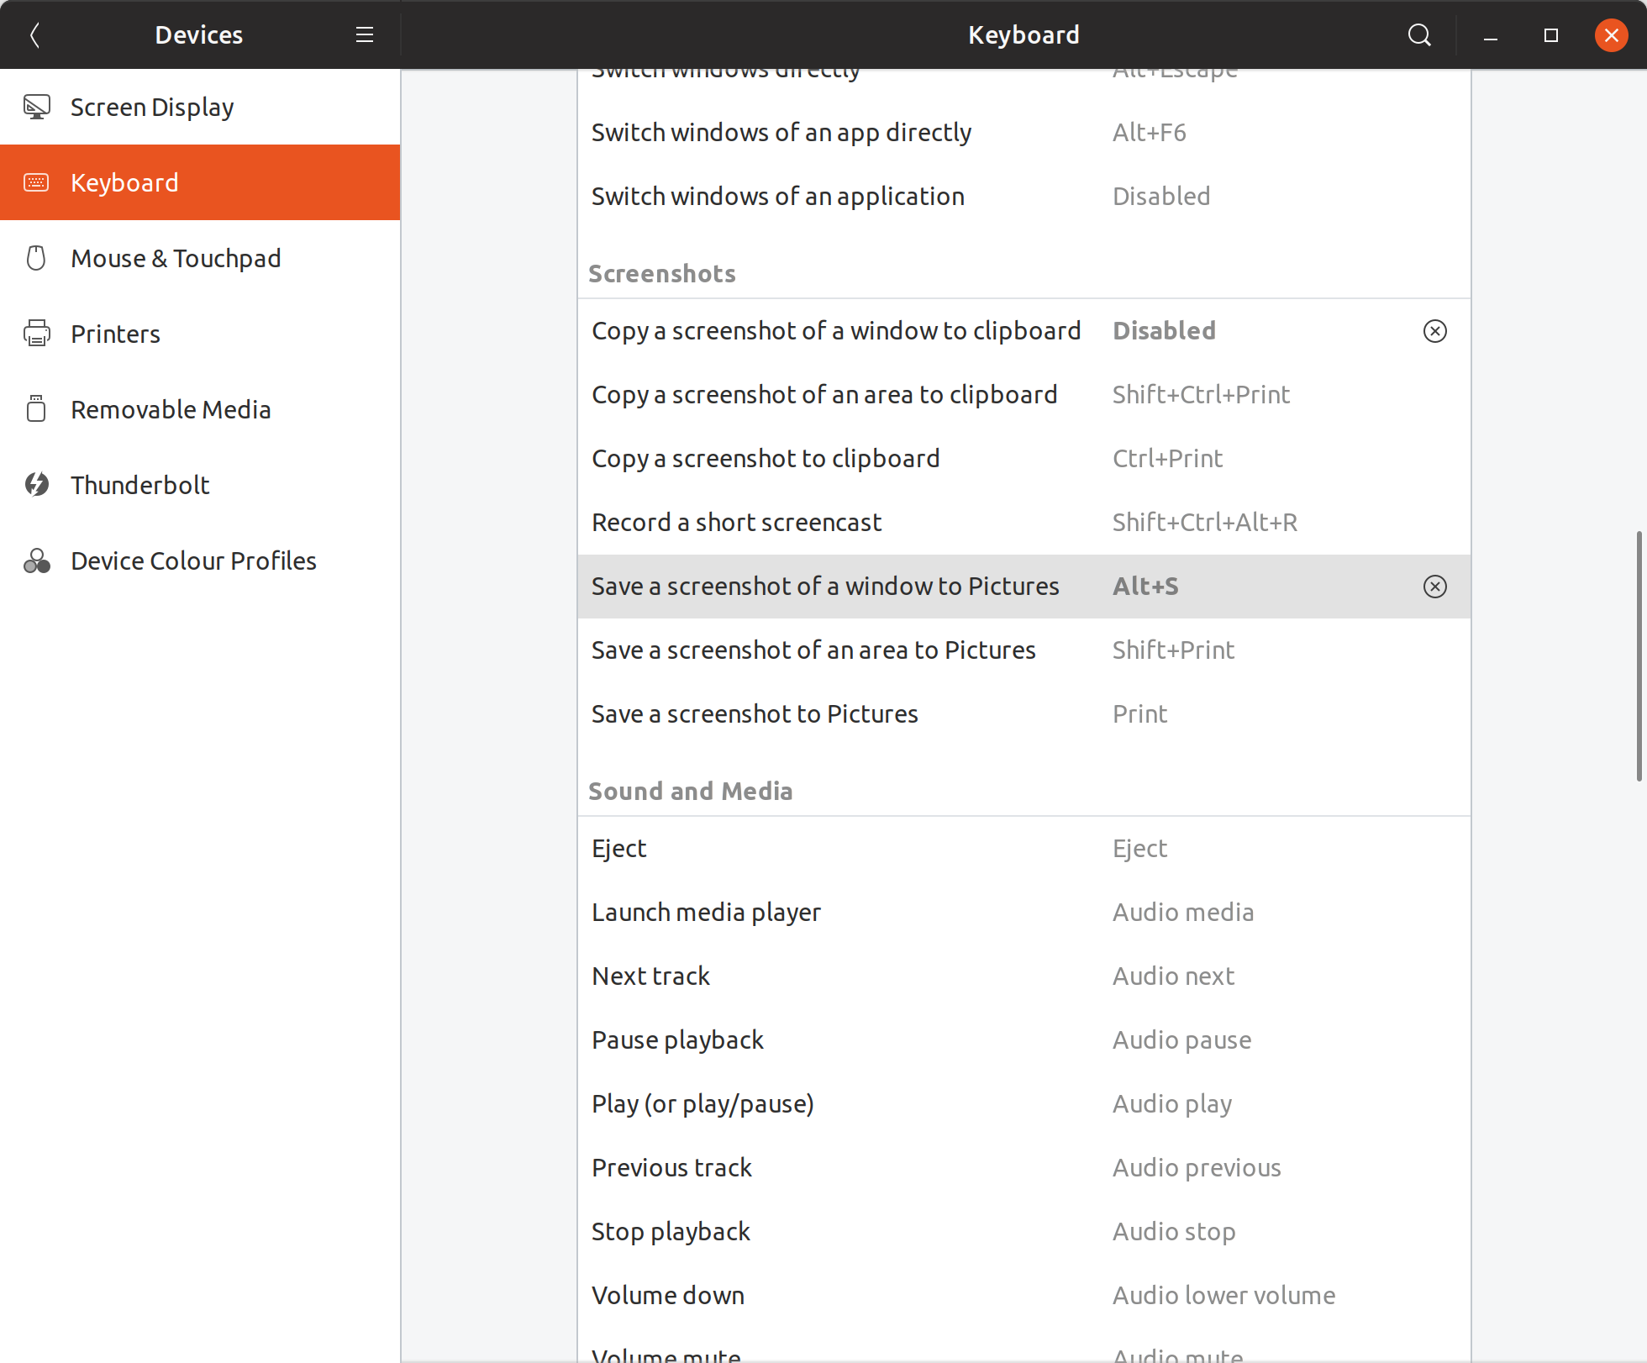This screenshot has height=1363, width=1647.
Task: Edit the Copy a screenshot to clipboard shortcut
Action: (1024, 459)
